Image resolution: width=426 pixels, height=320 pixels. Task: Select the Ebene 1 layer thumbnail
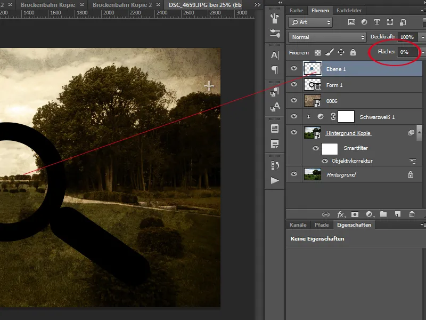(312, 69)
